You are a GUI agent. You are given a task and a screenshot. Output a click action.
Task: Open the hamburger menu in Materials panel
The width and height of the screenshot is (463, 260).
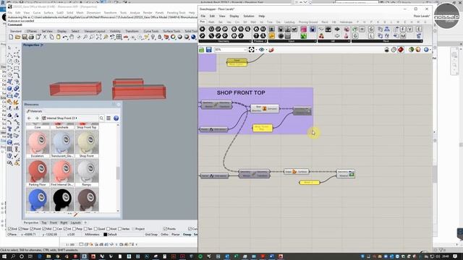109,118
